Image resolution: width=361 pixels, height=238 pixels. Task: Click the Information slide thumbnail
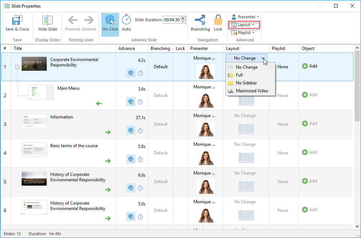coord(34,121)
